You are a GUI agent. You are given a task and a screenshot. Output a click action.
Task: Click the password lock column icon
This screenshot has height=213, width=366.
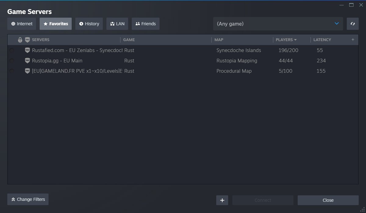20,40
